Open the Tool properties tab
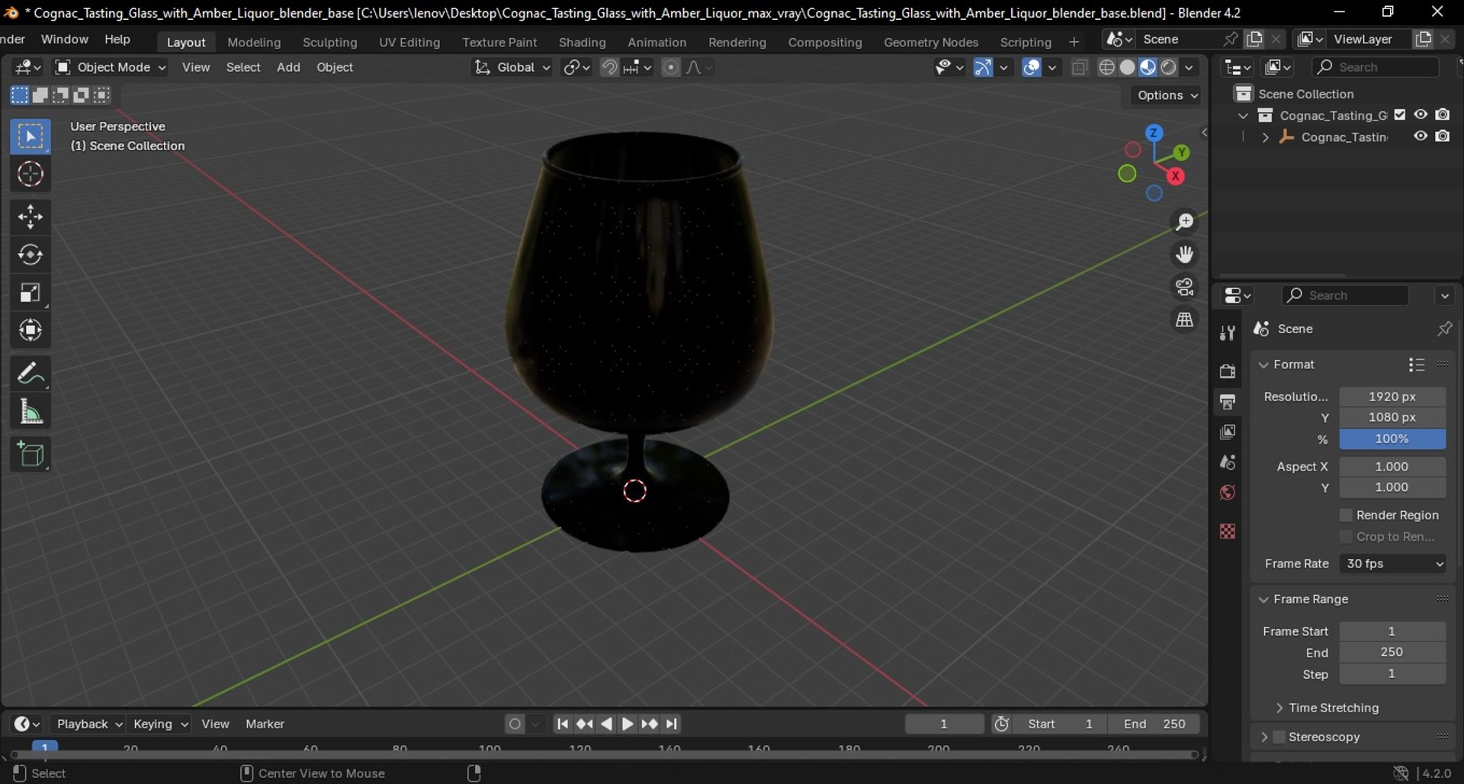Image resolution: width=1464 pixels, height=784 pixels. [1228, 333]
